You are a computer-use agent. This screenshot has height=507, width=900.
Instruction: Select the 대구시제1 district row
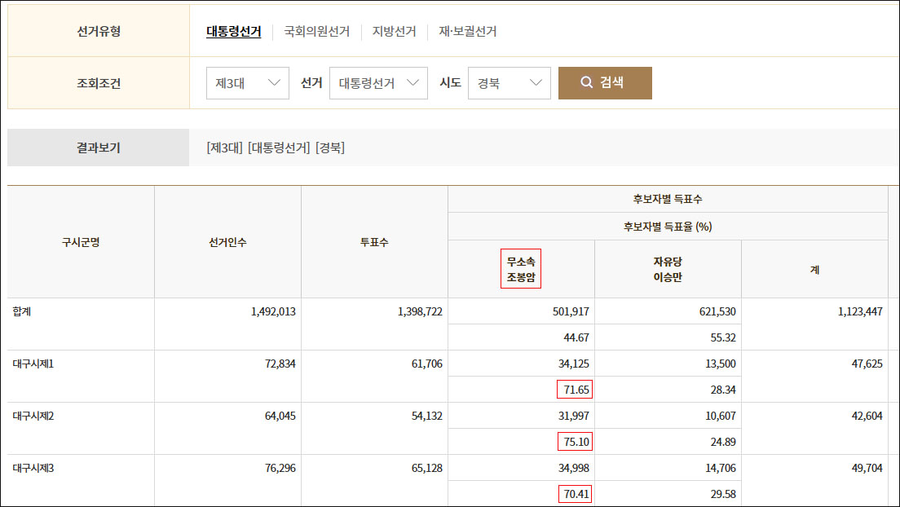32,363
